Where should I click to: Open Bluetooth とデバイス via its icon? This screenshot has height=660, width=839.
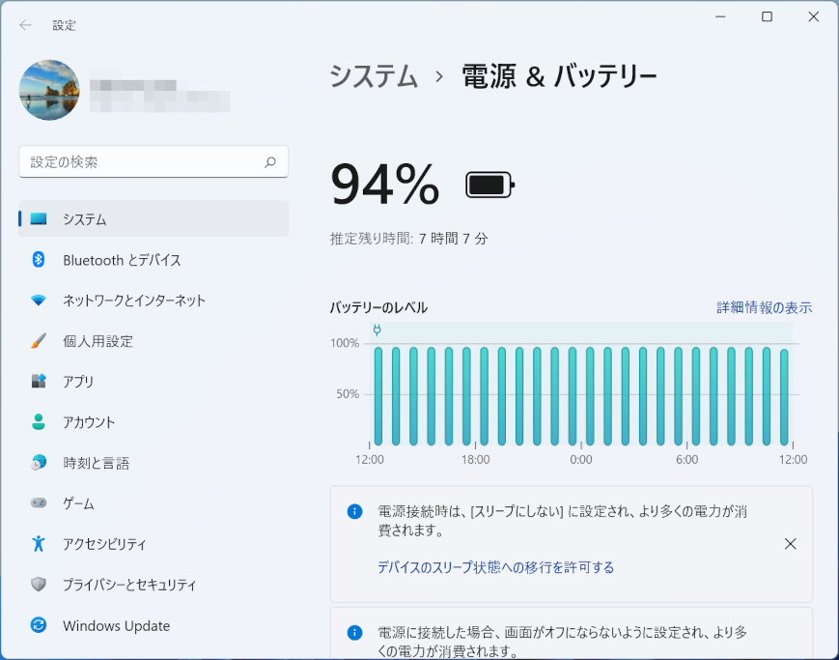pos(39,260)
